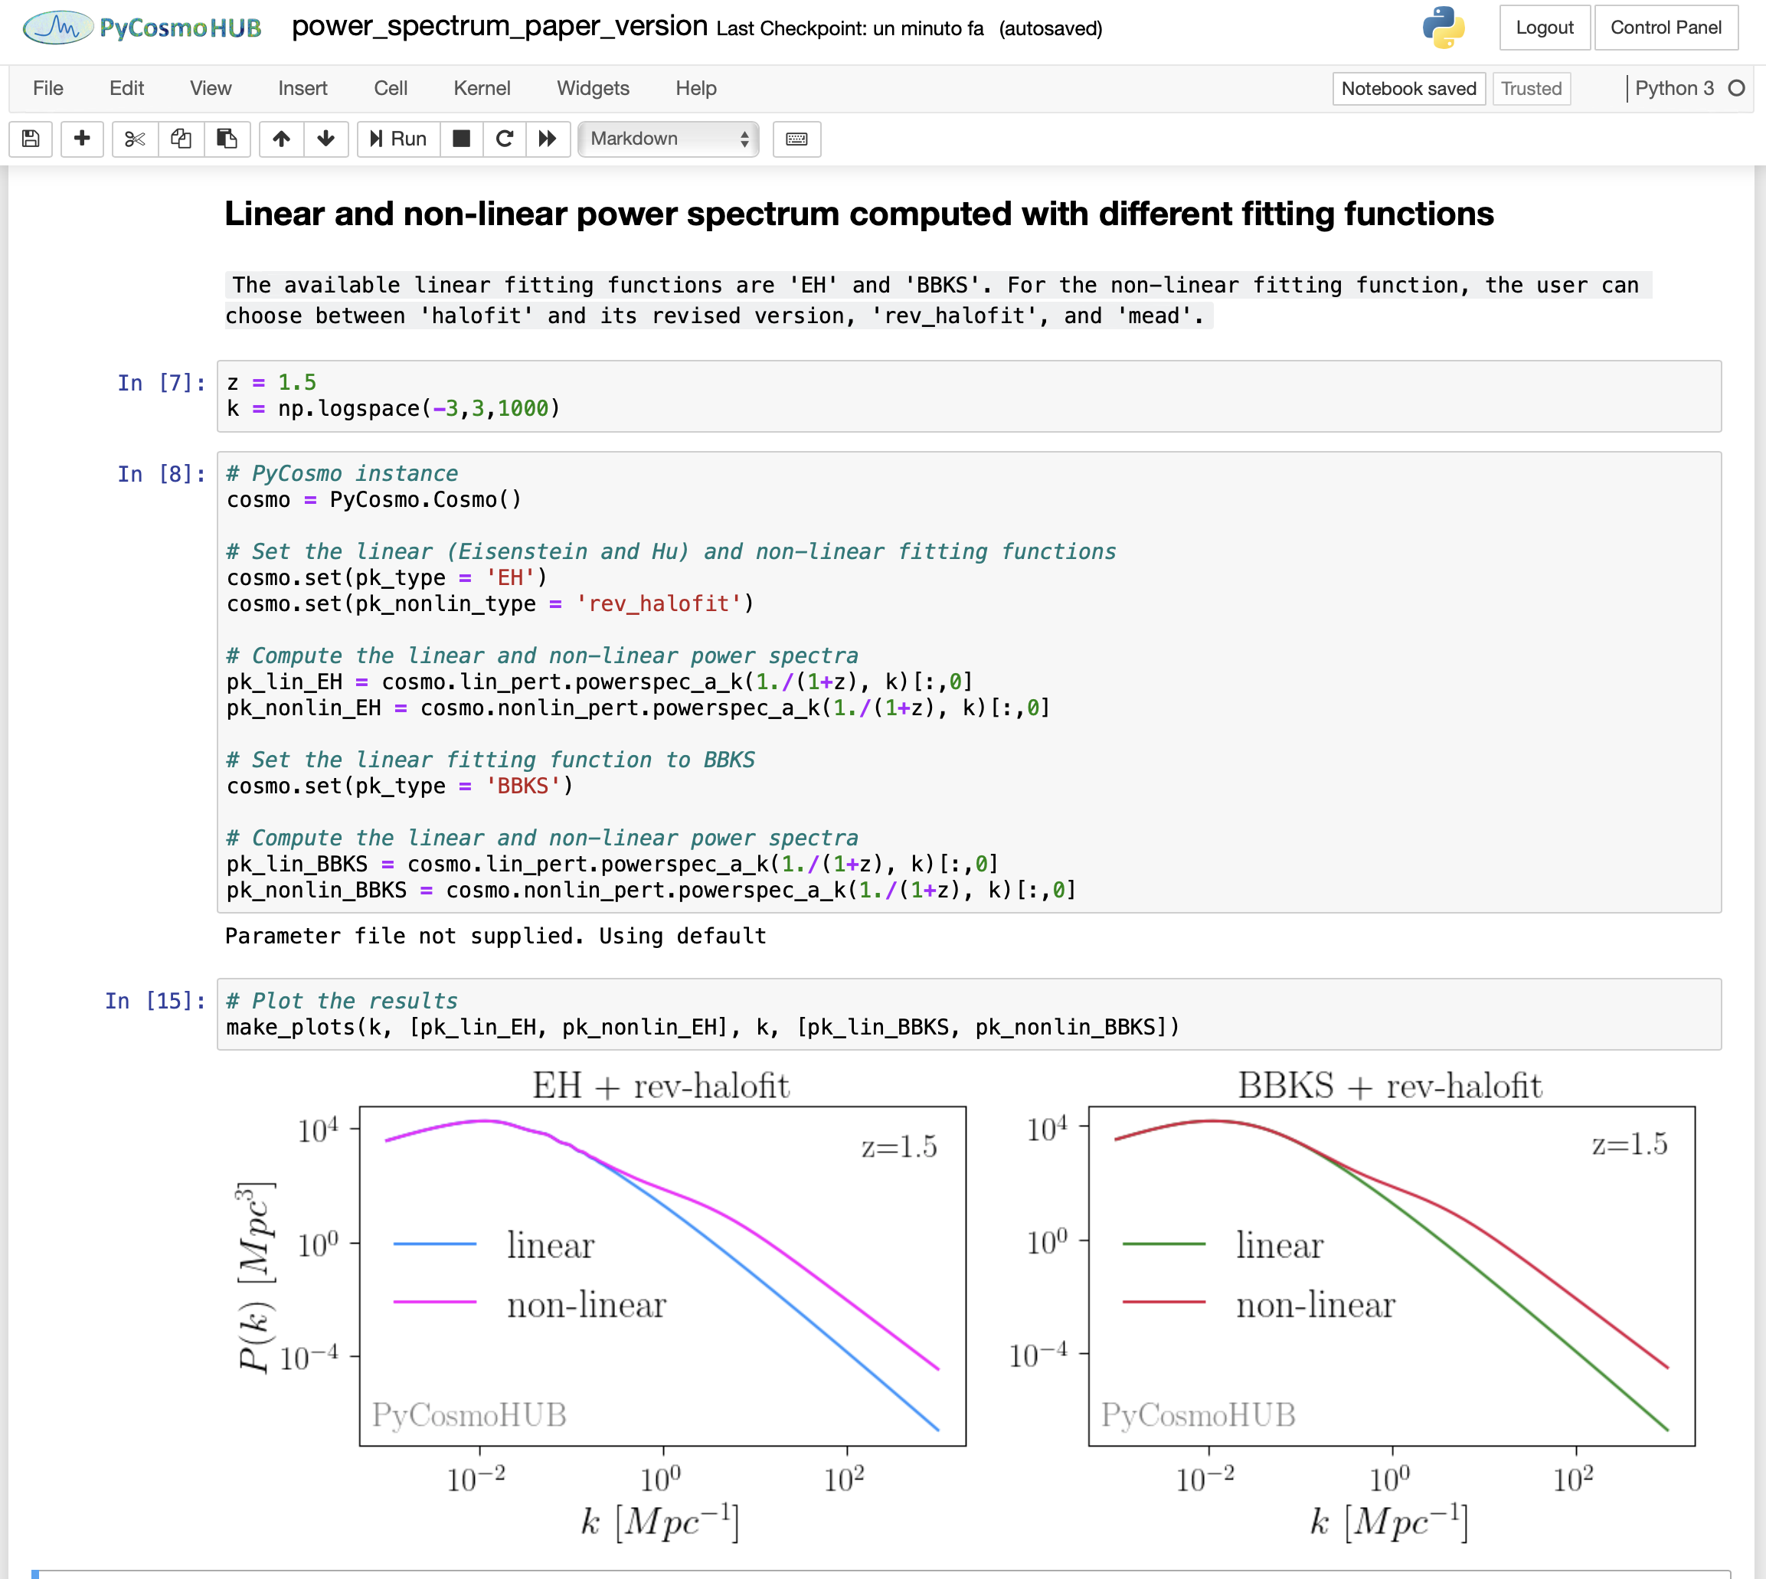Run the current cell
Viewport: 1766px width, 1579px height.
click(398, 139)
